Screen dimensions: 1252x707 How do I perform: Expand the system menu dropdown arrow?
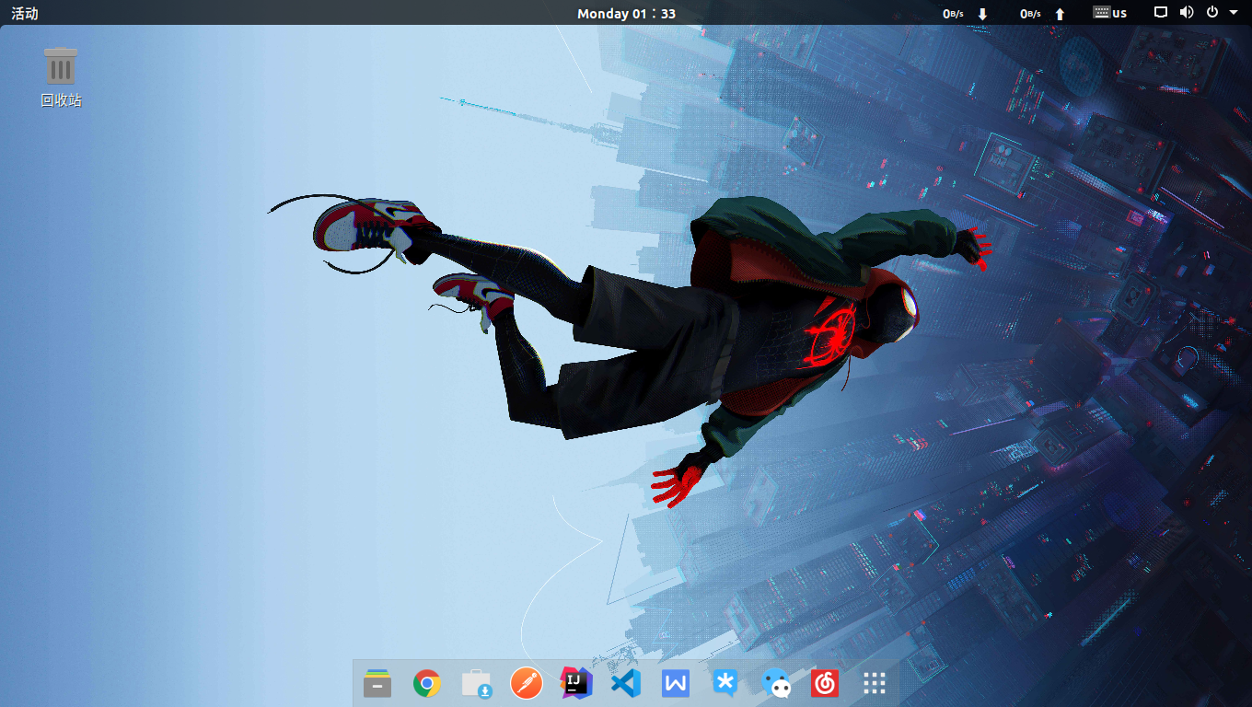tap(1234, 13)
